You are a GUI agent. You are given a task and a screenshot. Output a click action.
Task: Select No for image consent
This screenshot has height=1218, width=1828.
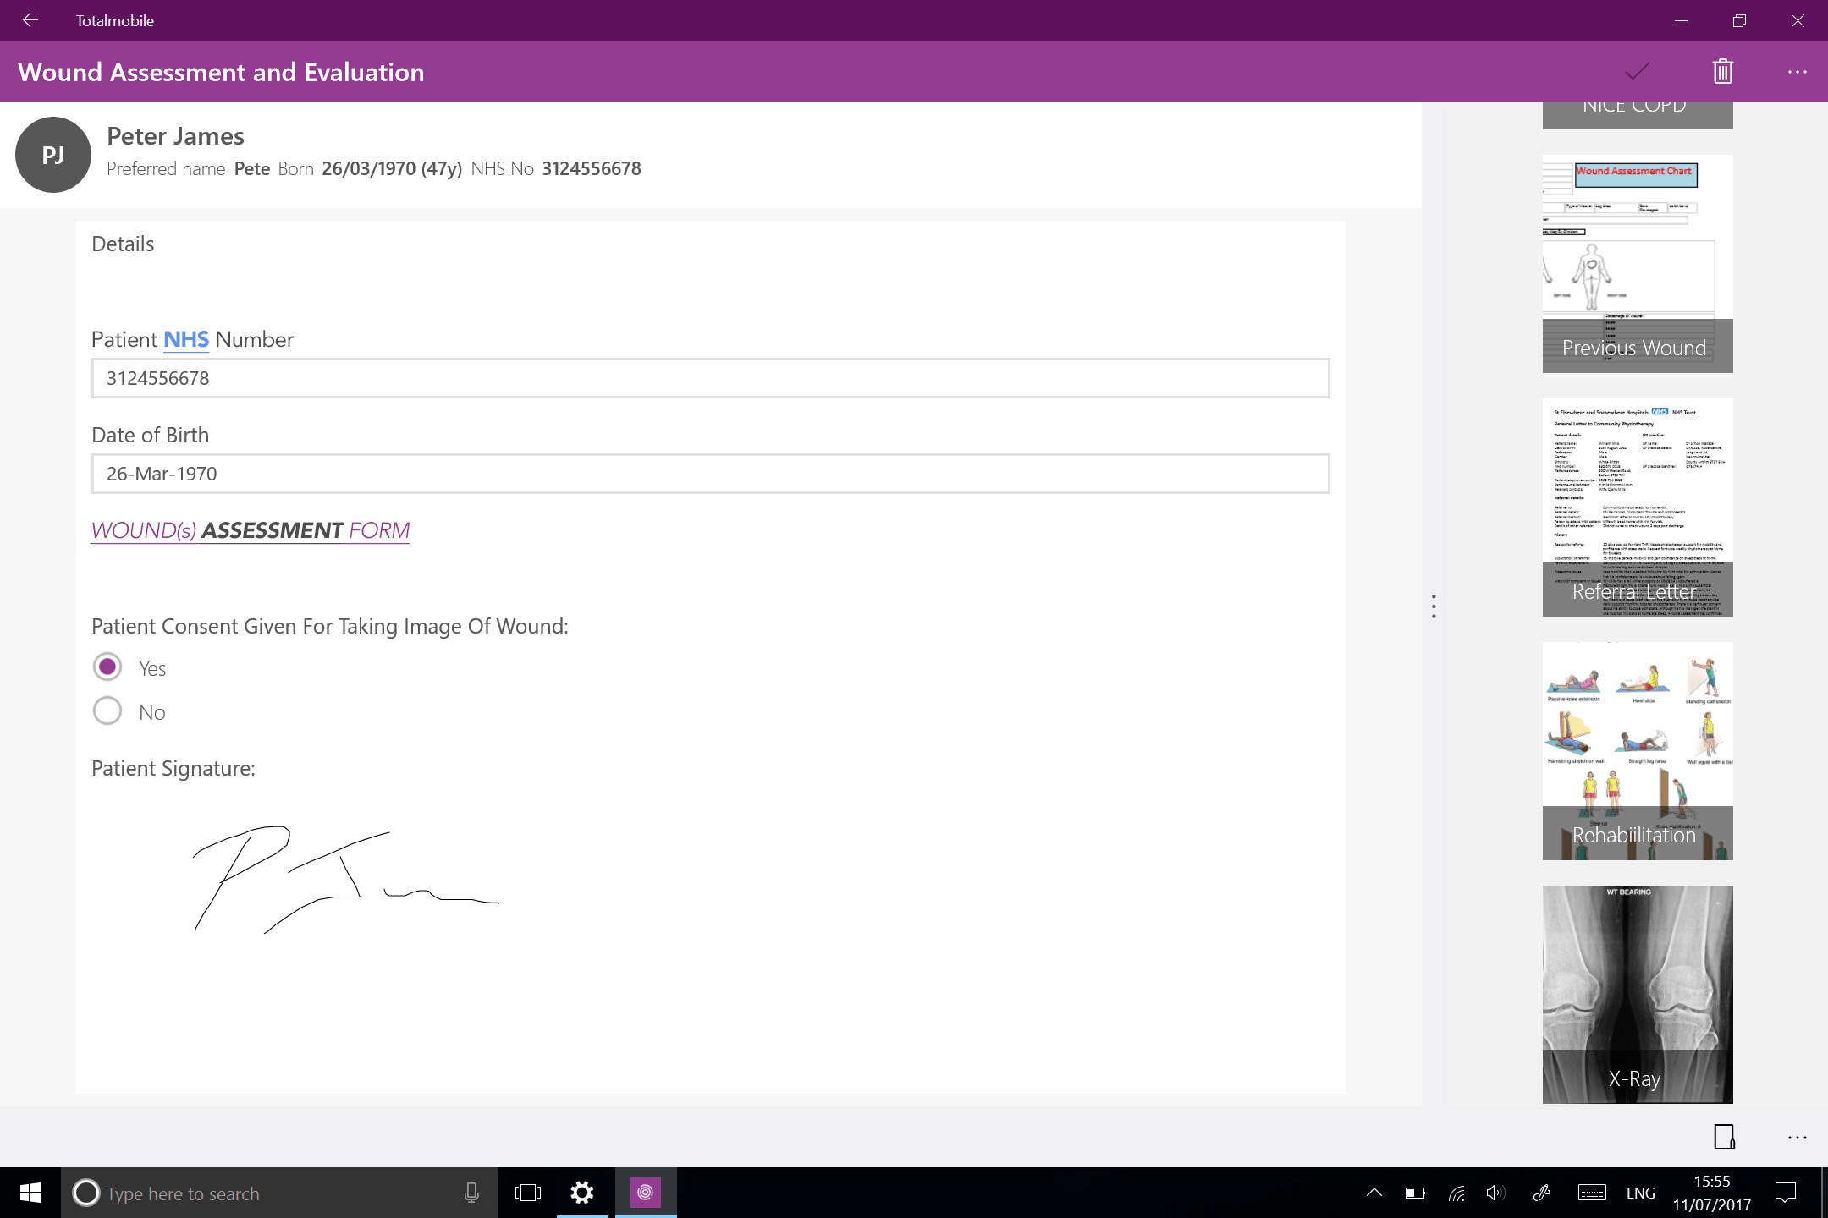(107, 711)
